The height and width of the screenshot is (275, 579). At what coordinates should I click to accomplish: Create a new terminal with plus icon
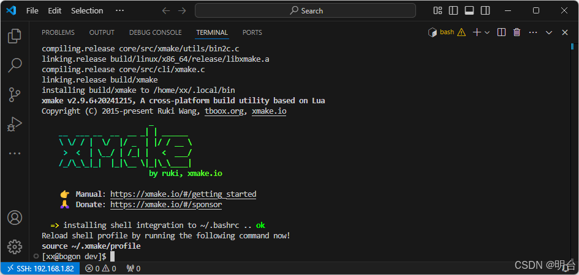click(477, 32)
